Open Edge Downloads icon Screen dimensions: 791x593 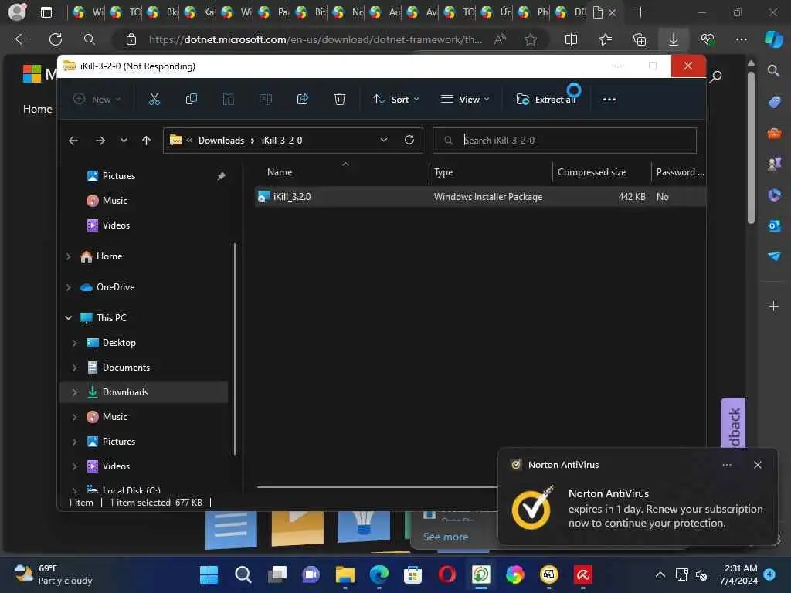pyautogui.click(x=674, y=39)
